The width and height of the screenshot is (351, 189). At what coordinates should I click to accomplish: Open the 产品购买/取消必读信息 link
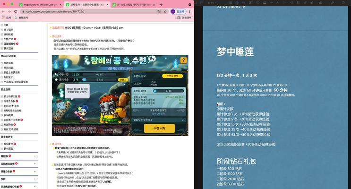pyautogui.click(x=16, y=82)
